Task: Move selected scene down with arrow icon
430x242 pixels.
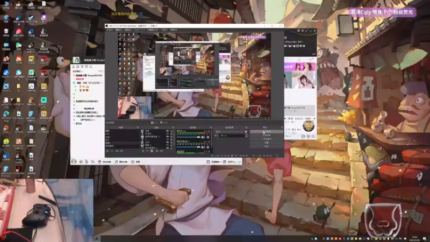Action: point(121,151)
